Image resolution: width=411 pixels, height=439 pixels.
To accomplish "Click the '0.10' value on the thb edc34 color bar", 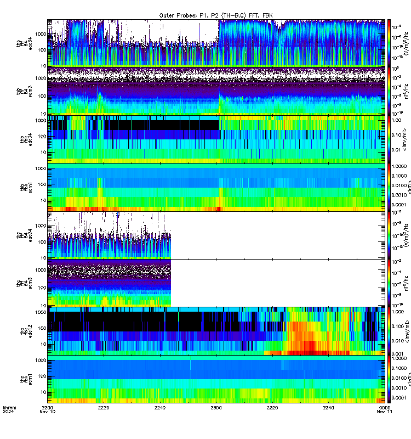I will coord(396,135).
